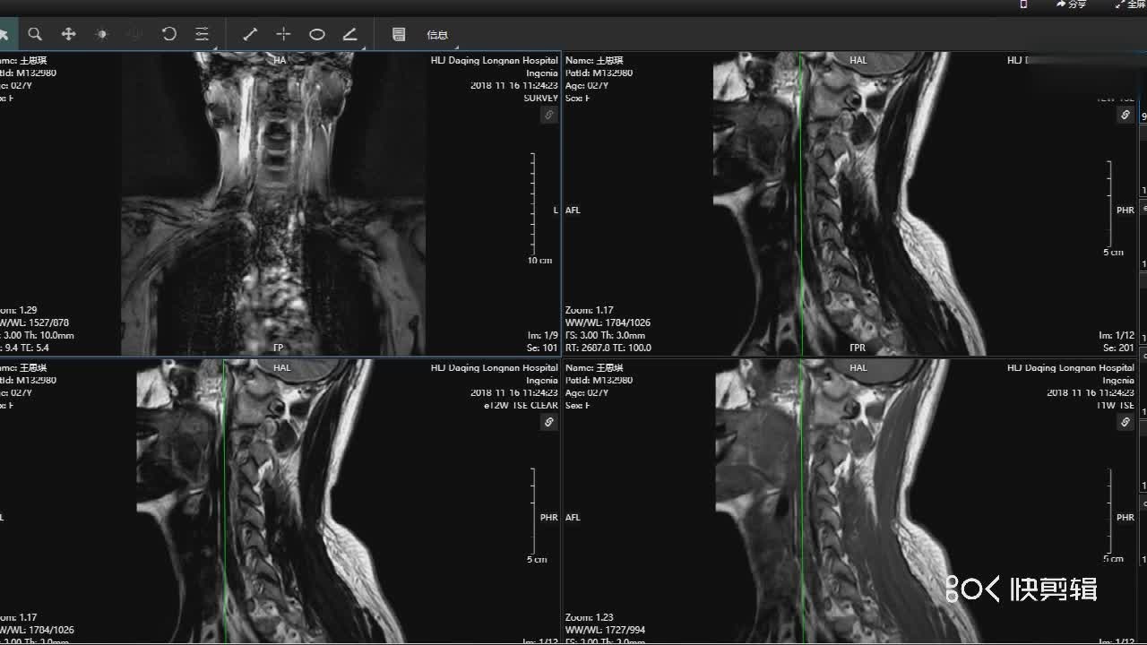This screenshot has width=1147, height=645.
Task: Select the crosshair tool
Action: (283, 34)
